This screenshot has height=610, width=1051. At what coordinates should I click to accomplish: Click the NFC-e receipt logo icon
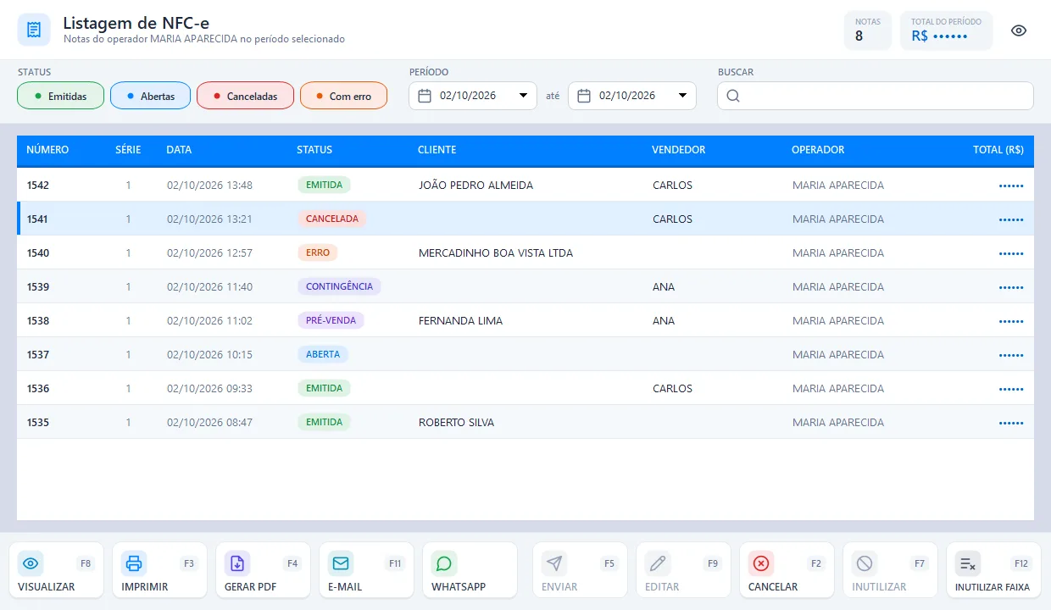point(34,30)
